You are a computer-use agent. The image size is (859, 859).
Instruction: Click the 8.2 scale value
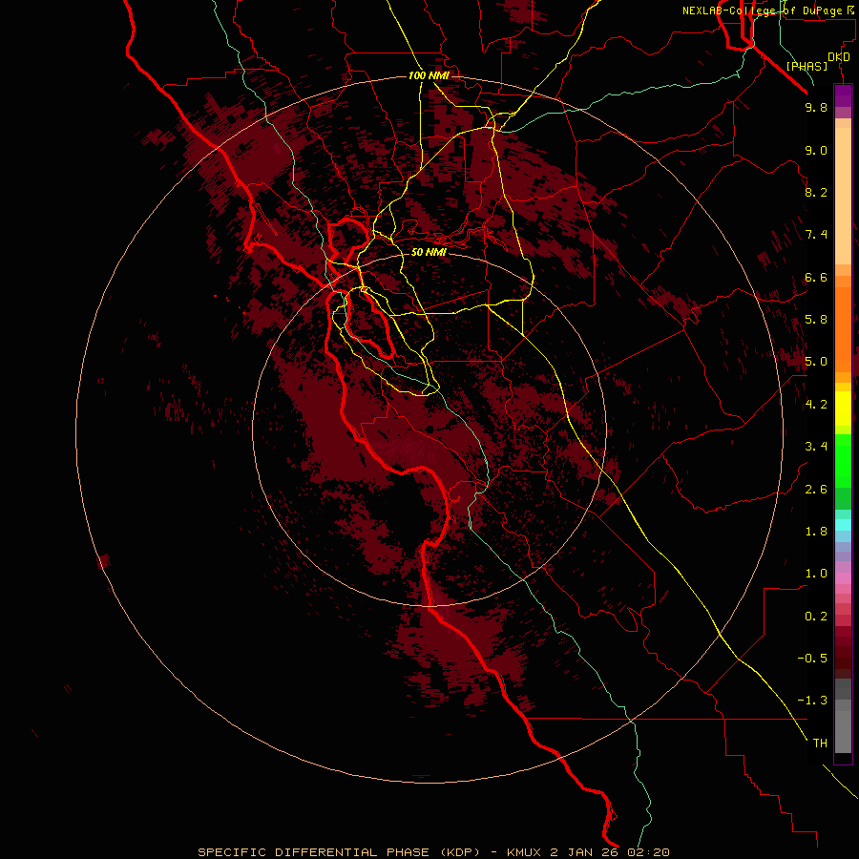click(x=816, y=192)
